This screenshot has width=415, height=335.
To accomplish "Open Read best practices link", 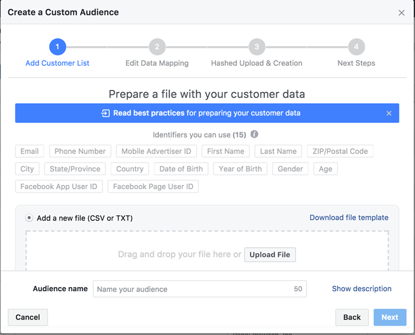I will pyautogui.click(x=149, y=113).
